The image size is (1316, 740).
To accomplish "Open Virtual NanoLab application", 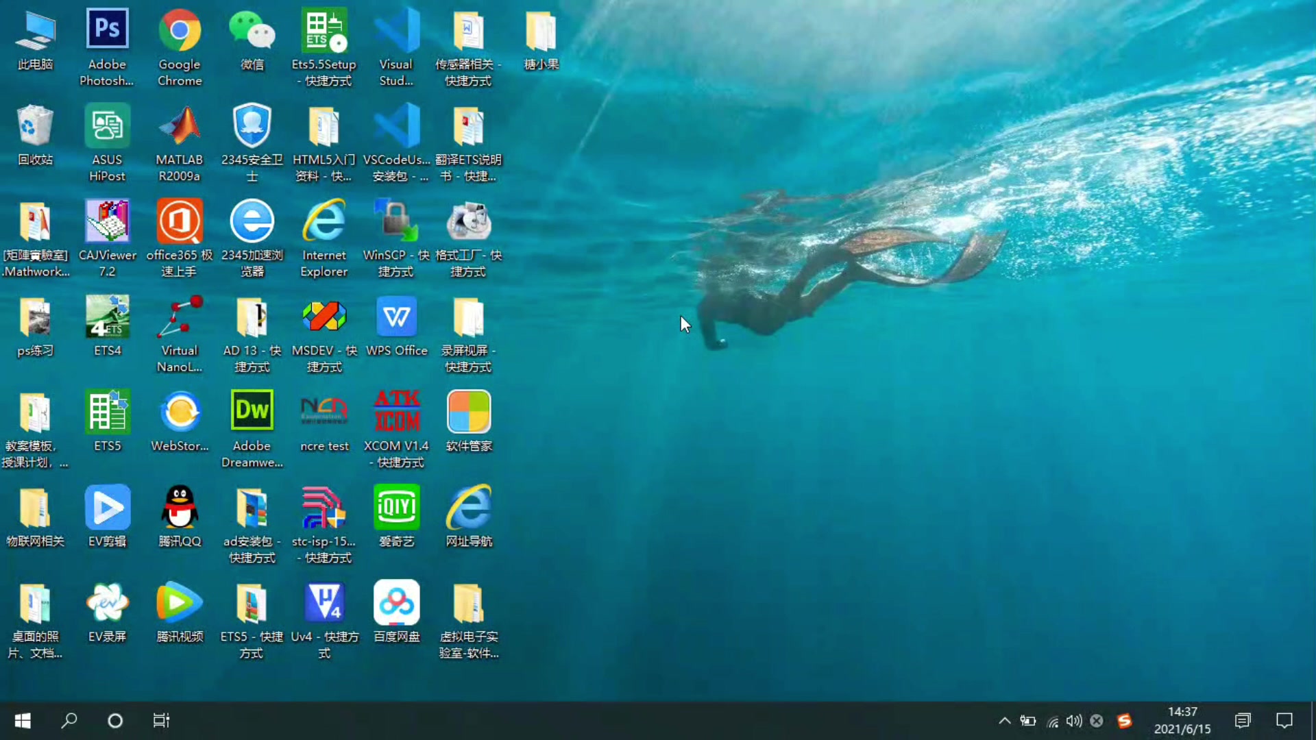I will tap(180, 334).
